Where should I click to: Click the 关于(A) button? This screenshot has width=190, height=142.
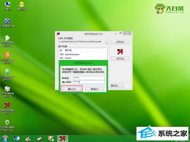(120, 59)
